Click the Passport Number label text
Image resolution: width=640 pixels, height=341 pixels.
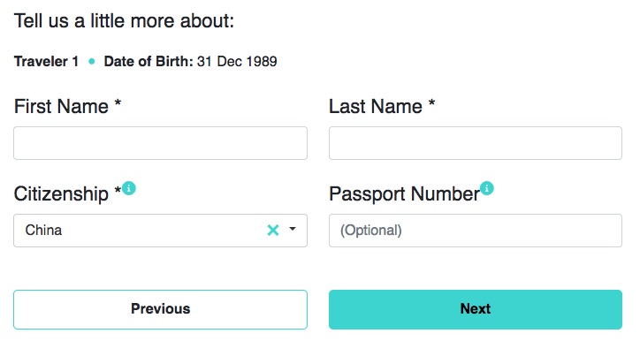[x=404, y=193]
